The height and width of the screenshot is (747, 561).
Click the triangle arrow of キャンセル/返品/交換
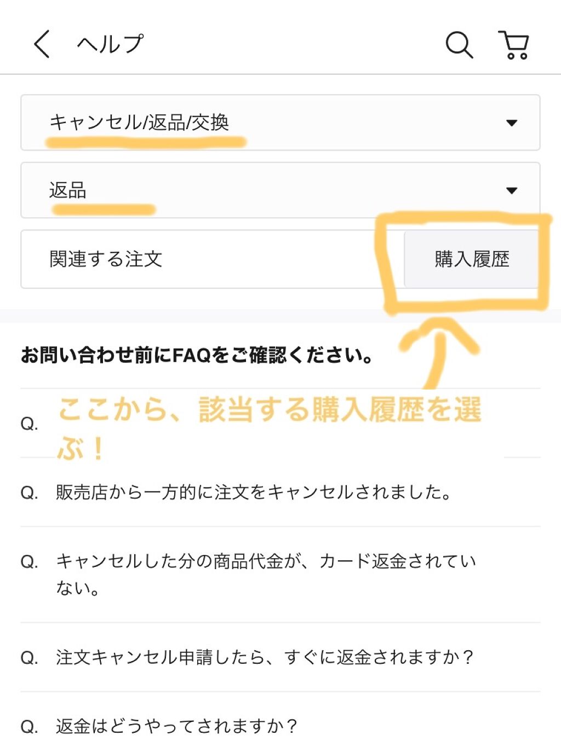click(512, 123)
